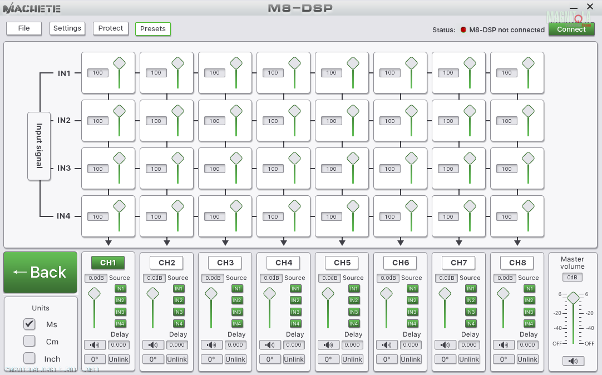Mute the CH8 output channel
Screen dimensions: 602x375
503,345
